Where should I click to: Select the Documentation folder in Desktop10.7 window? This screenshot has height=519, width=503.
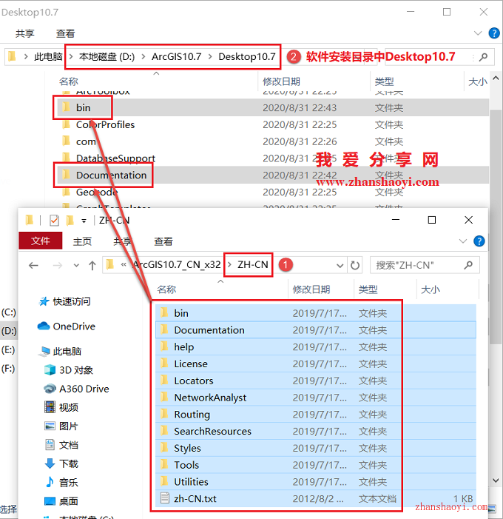[x=271, y=175]
